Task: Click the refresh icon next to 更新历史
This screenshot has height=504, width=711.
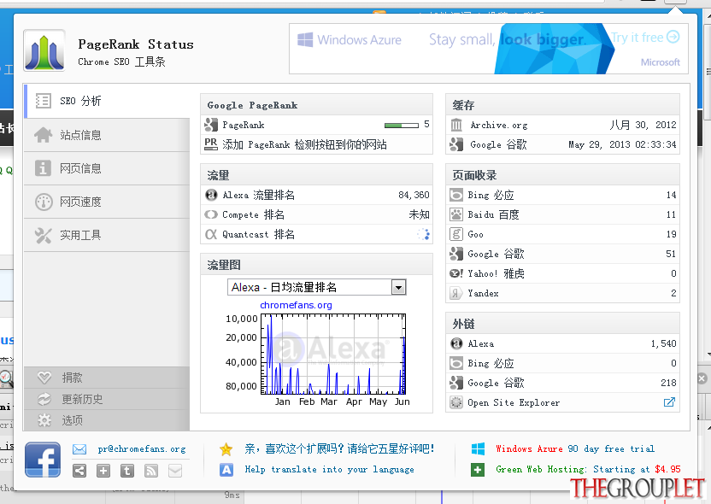Action: tap(44, 399)
